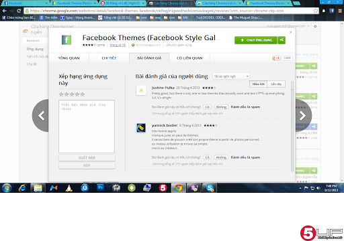Reload the page with the refresh icon
Image resolution: width=344 pixels, height=241 pixels.
[x=19, y=11]
